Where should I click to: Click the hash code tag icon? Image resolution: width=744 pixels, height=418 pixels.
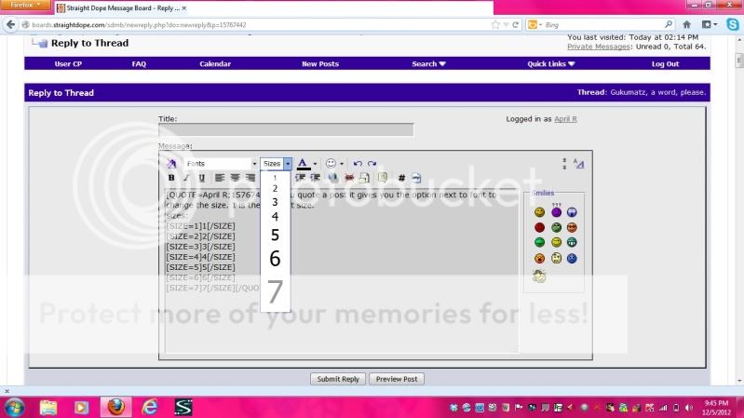coord(401,178)
